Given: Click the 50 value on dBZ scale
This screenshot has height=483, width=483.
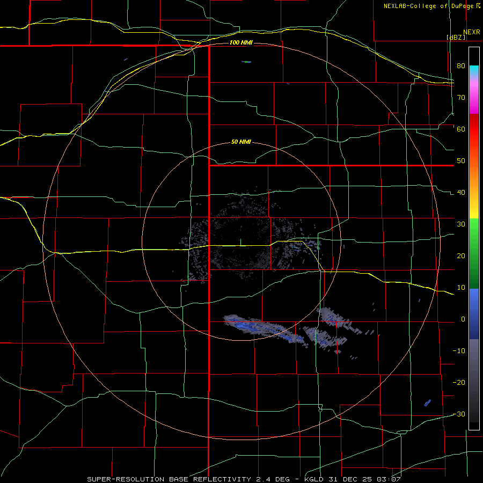Looking at the screenshot, I should pos(461,161).
